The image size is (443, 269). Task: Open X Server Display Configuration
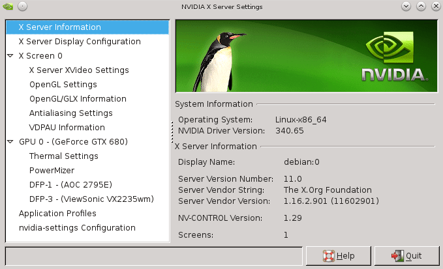pos(80,42)
